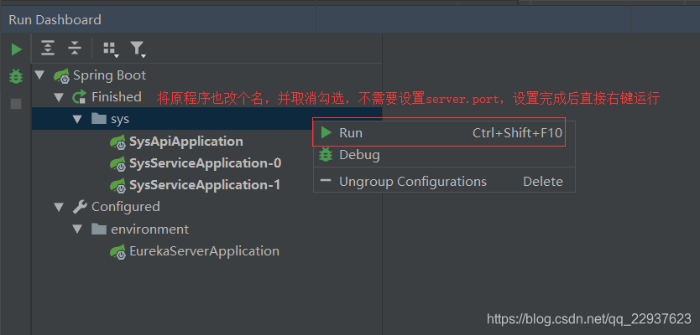Select EurekaServerApplication configuration
The image size is (700, 335).
[205, 251]
